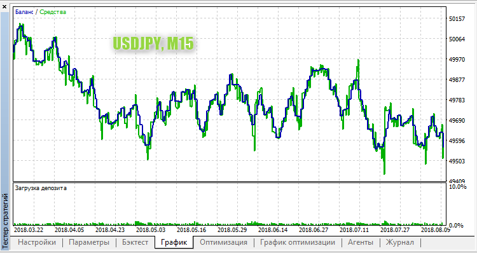Click the 50064 axis value

coord(457,39)
